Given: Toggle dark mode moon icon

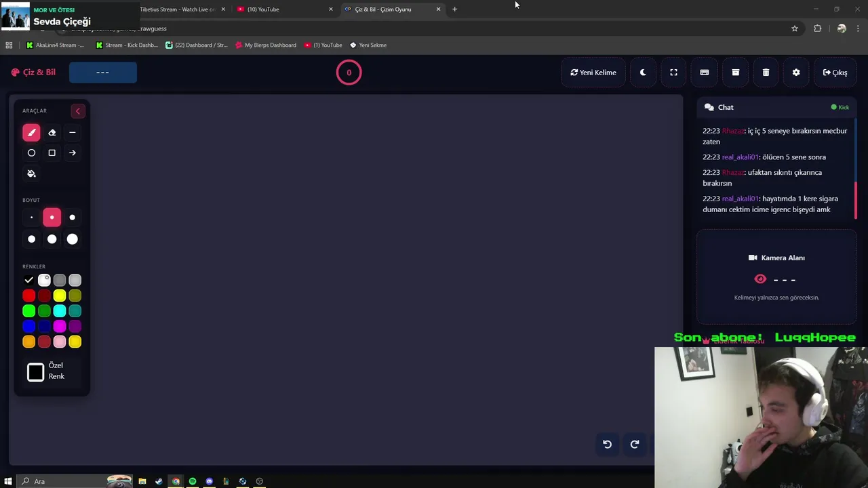Looking at the screenshot, I should (x=643, y=73).
